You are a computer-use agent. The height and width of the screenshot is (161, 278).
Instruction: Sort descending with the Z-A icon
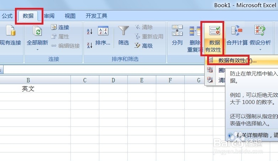[90, 46]
